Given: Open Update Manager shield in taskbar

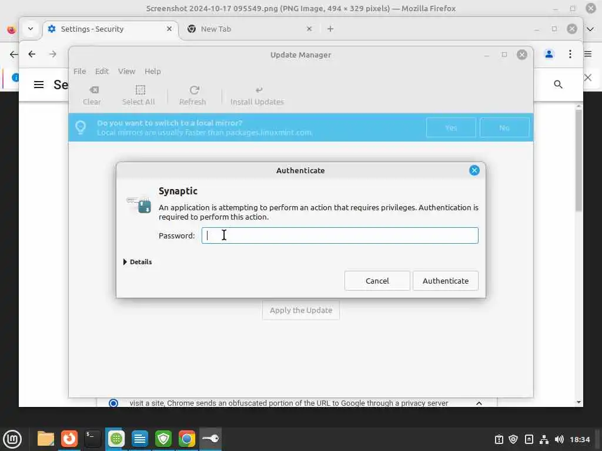Looking at the screenshot, I should [163, 439].
